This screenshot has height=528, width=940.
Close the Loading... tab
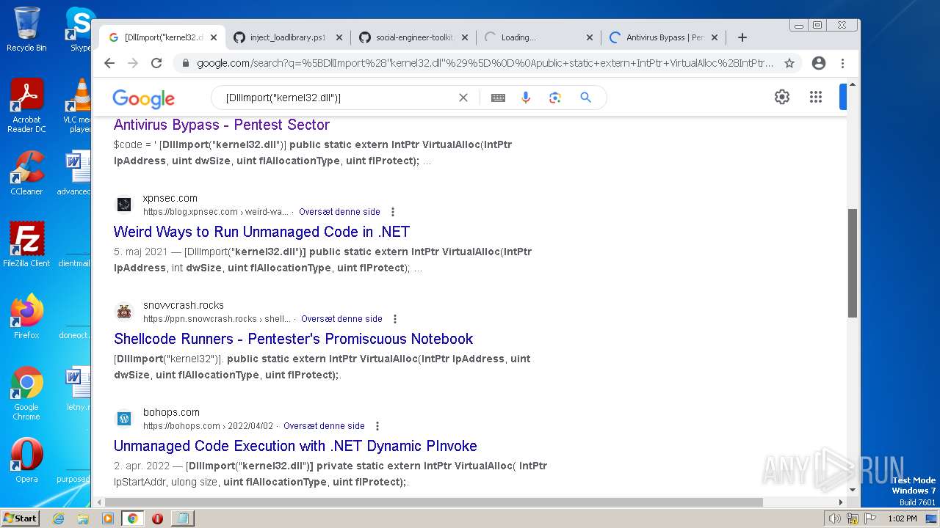590,37
